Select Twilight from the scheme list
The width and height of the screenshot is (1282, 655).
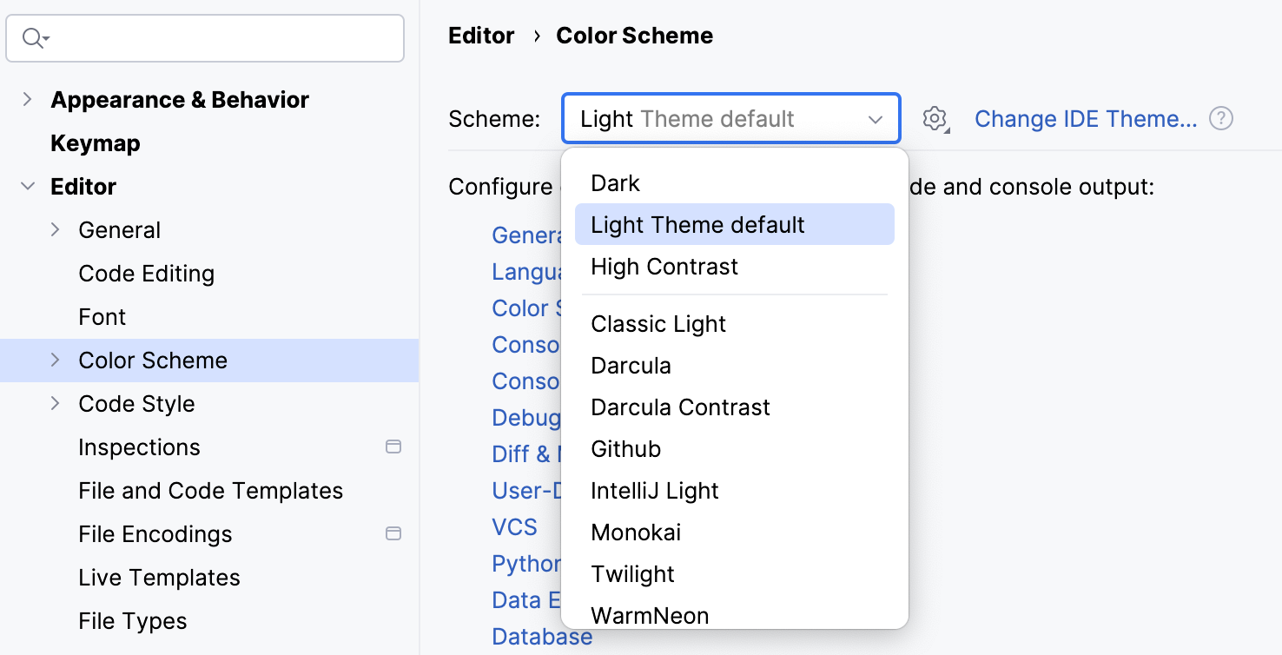[x=632, y=573]
